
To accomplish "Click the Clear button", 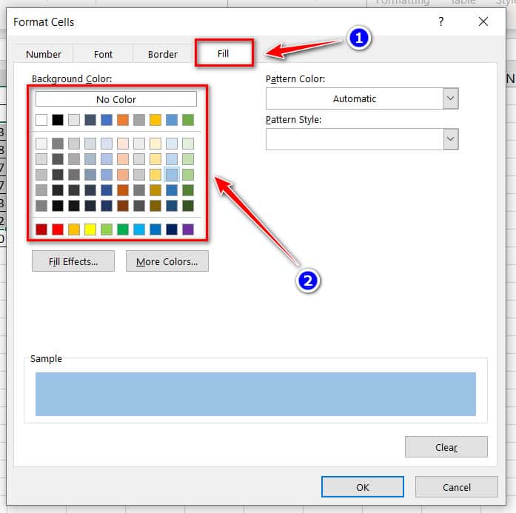I will [446, 447].
